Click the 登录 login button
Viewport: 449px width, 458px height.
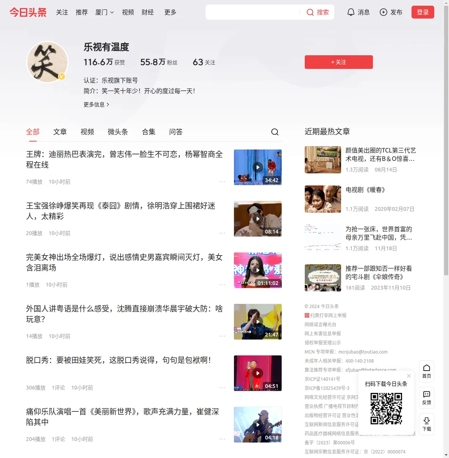click(423, 12)
